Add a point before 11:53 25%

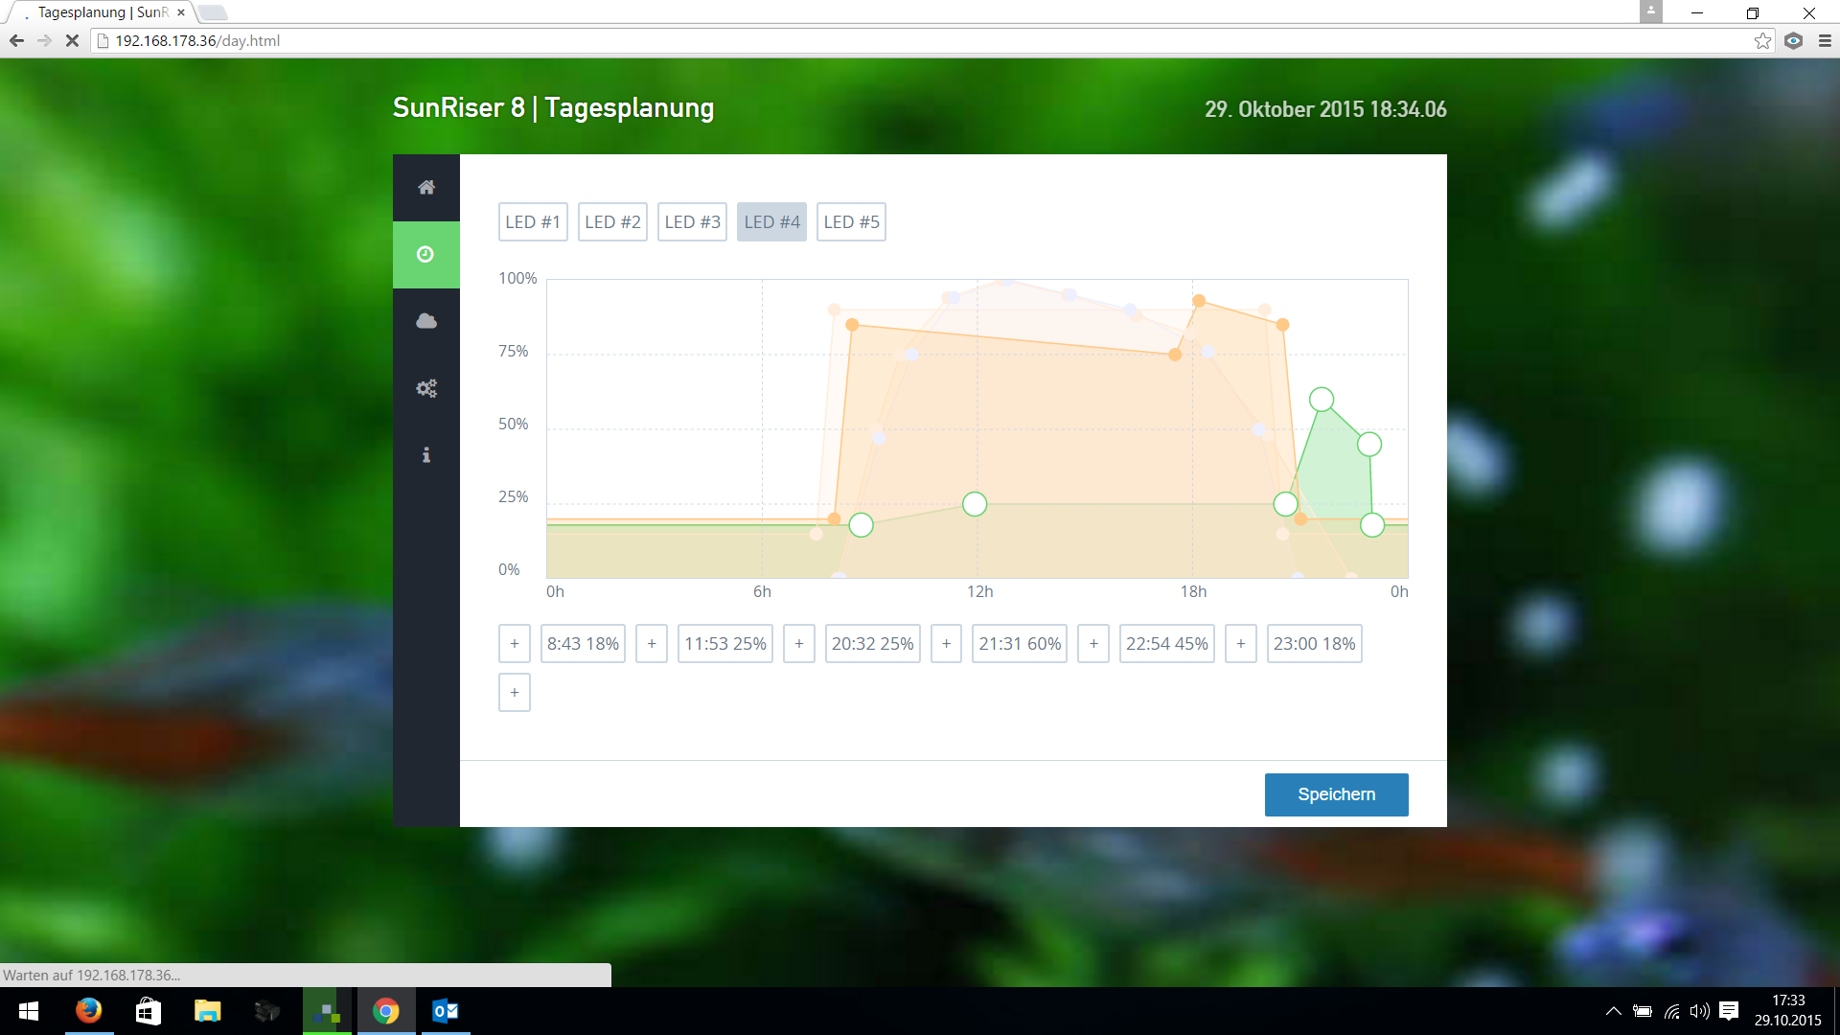[652, 644]
